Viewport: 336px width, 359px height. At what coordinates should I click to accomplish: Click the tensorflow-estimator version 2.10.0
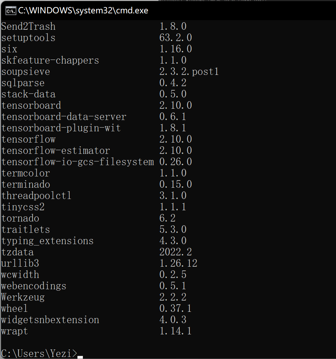pyautogui.click(x=175, y=150)
